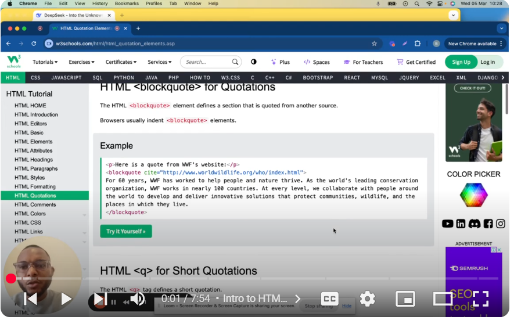
Task: Open the color picker hexagon
Action: coord(473,195)
